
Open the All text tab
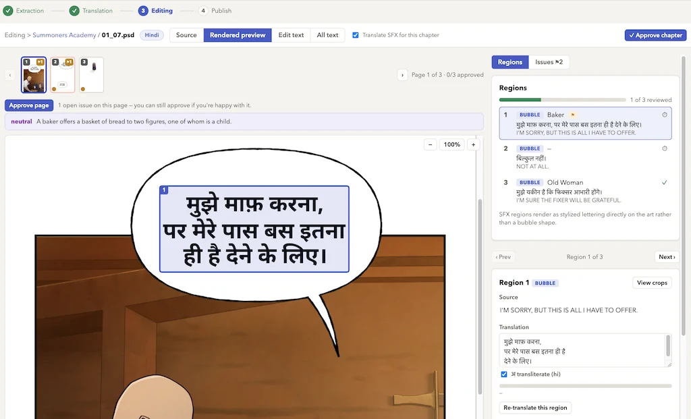(327, 35)
